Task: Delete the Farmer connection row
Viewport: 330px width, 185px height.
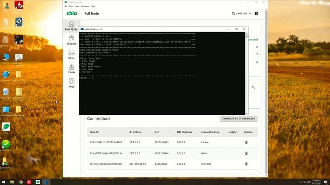Action: 246,142
